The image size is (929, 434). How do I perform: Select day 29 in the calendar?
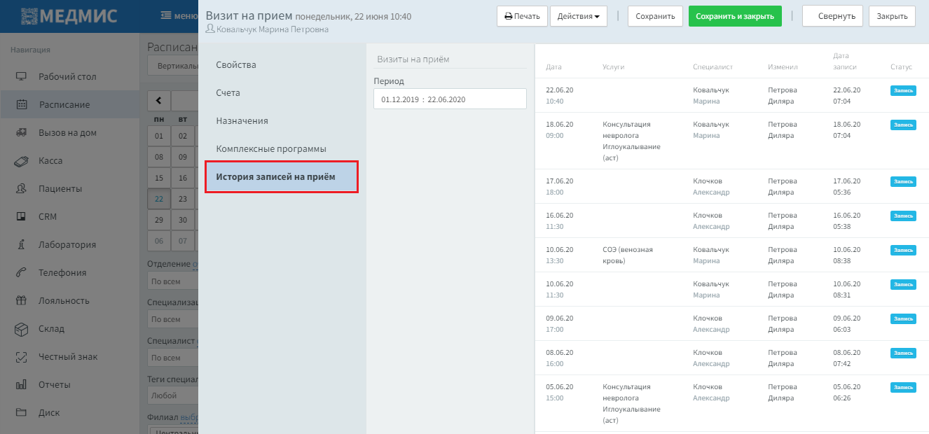pos(159,220)
